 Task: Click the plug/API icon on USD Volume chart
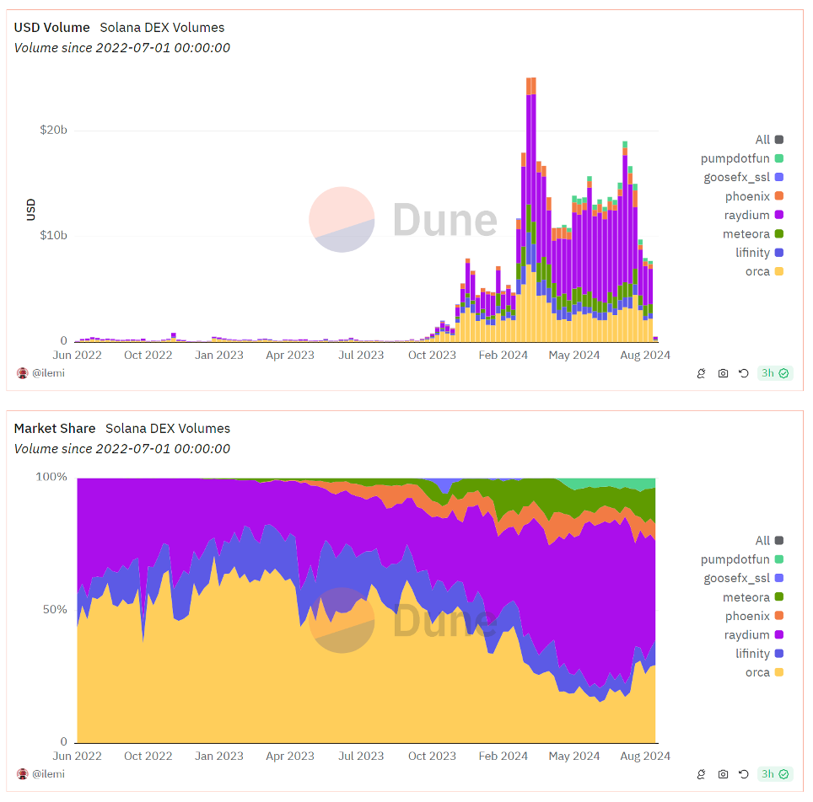(x=701, y=373)
